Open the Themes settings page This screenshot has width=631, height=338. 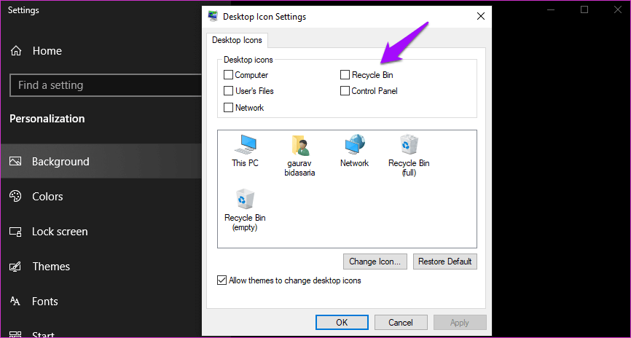(101, 267)
